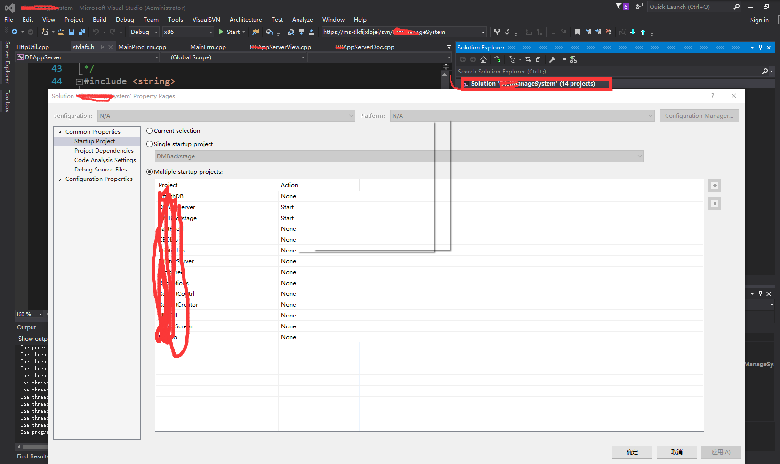Click the New Project toolbar icon
Screen dimensions: 780x464
click(45, 32)
